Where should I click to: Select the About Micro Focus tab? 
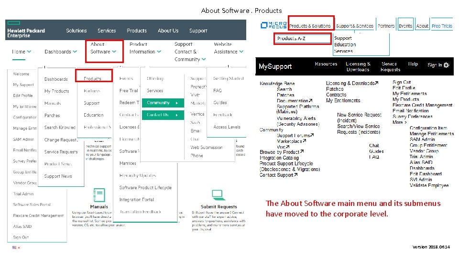(422, 26)
